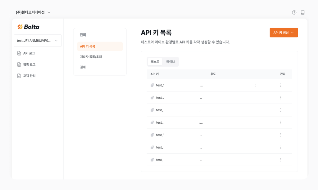
Task: Click the Bolta logo
Action: point(28,27)
